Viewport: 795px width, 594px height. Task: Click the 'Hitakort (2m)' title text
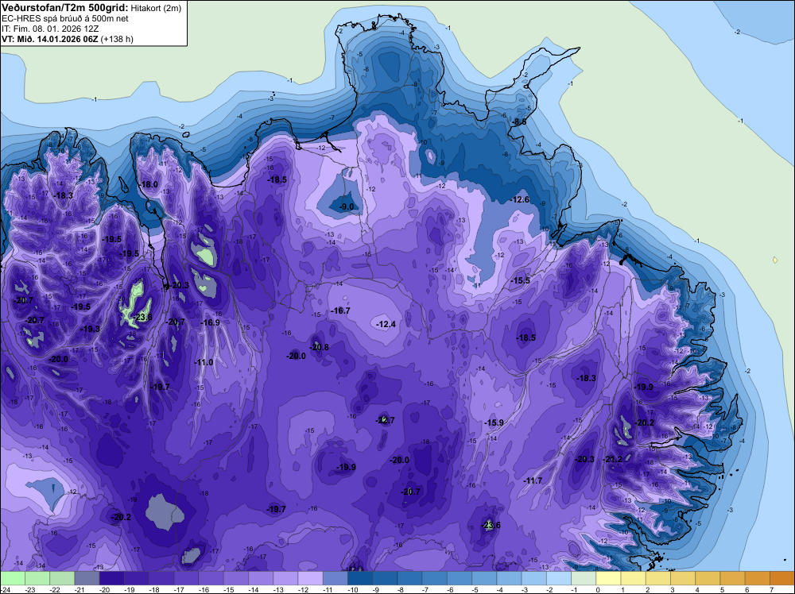point(156,8)
